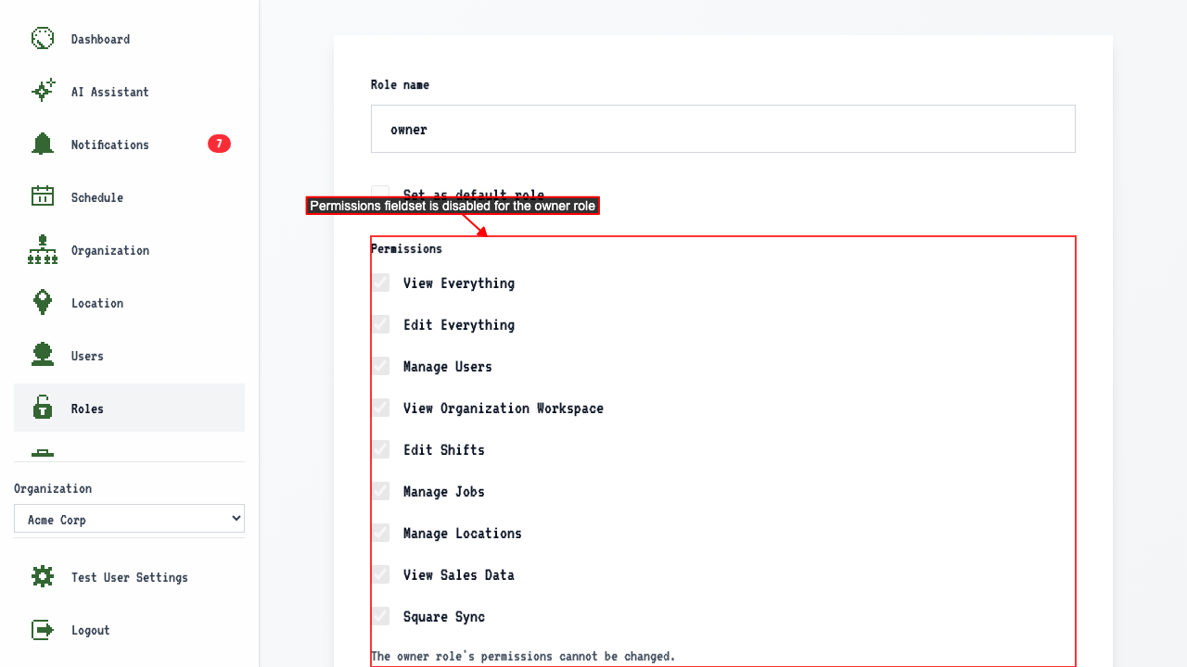Navigate to the Location page
The width and height of the screenshot is (1187, 667).
tap(129, 303)
